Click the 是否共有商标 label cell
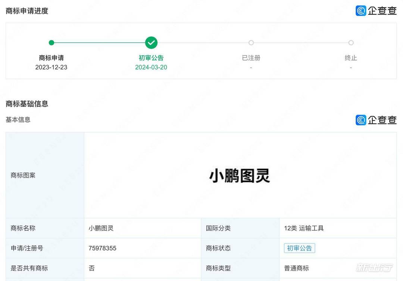 45,268
